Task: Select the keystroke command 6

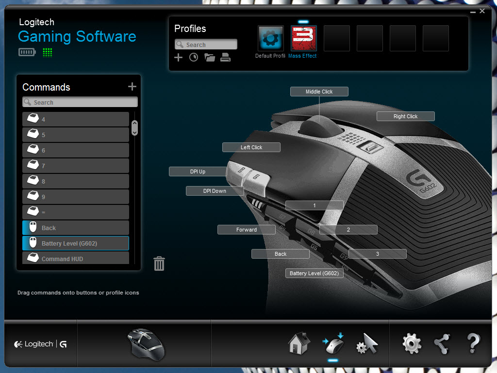Action: (76, 150)
